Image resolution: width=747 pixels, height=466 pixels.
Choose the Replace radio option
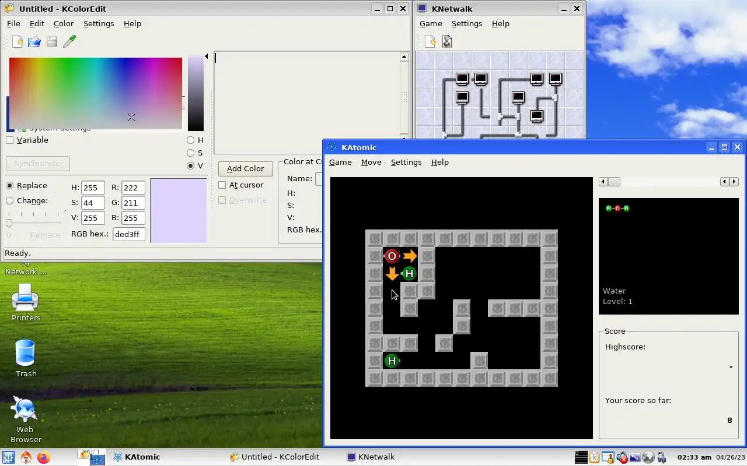coord(9,185)
